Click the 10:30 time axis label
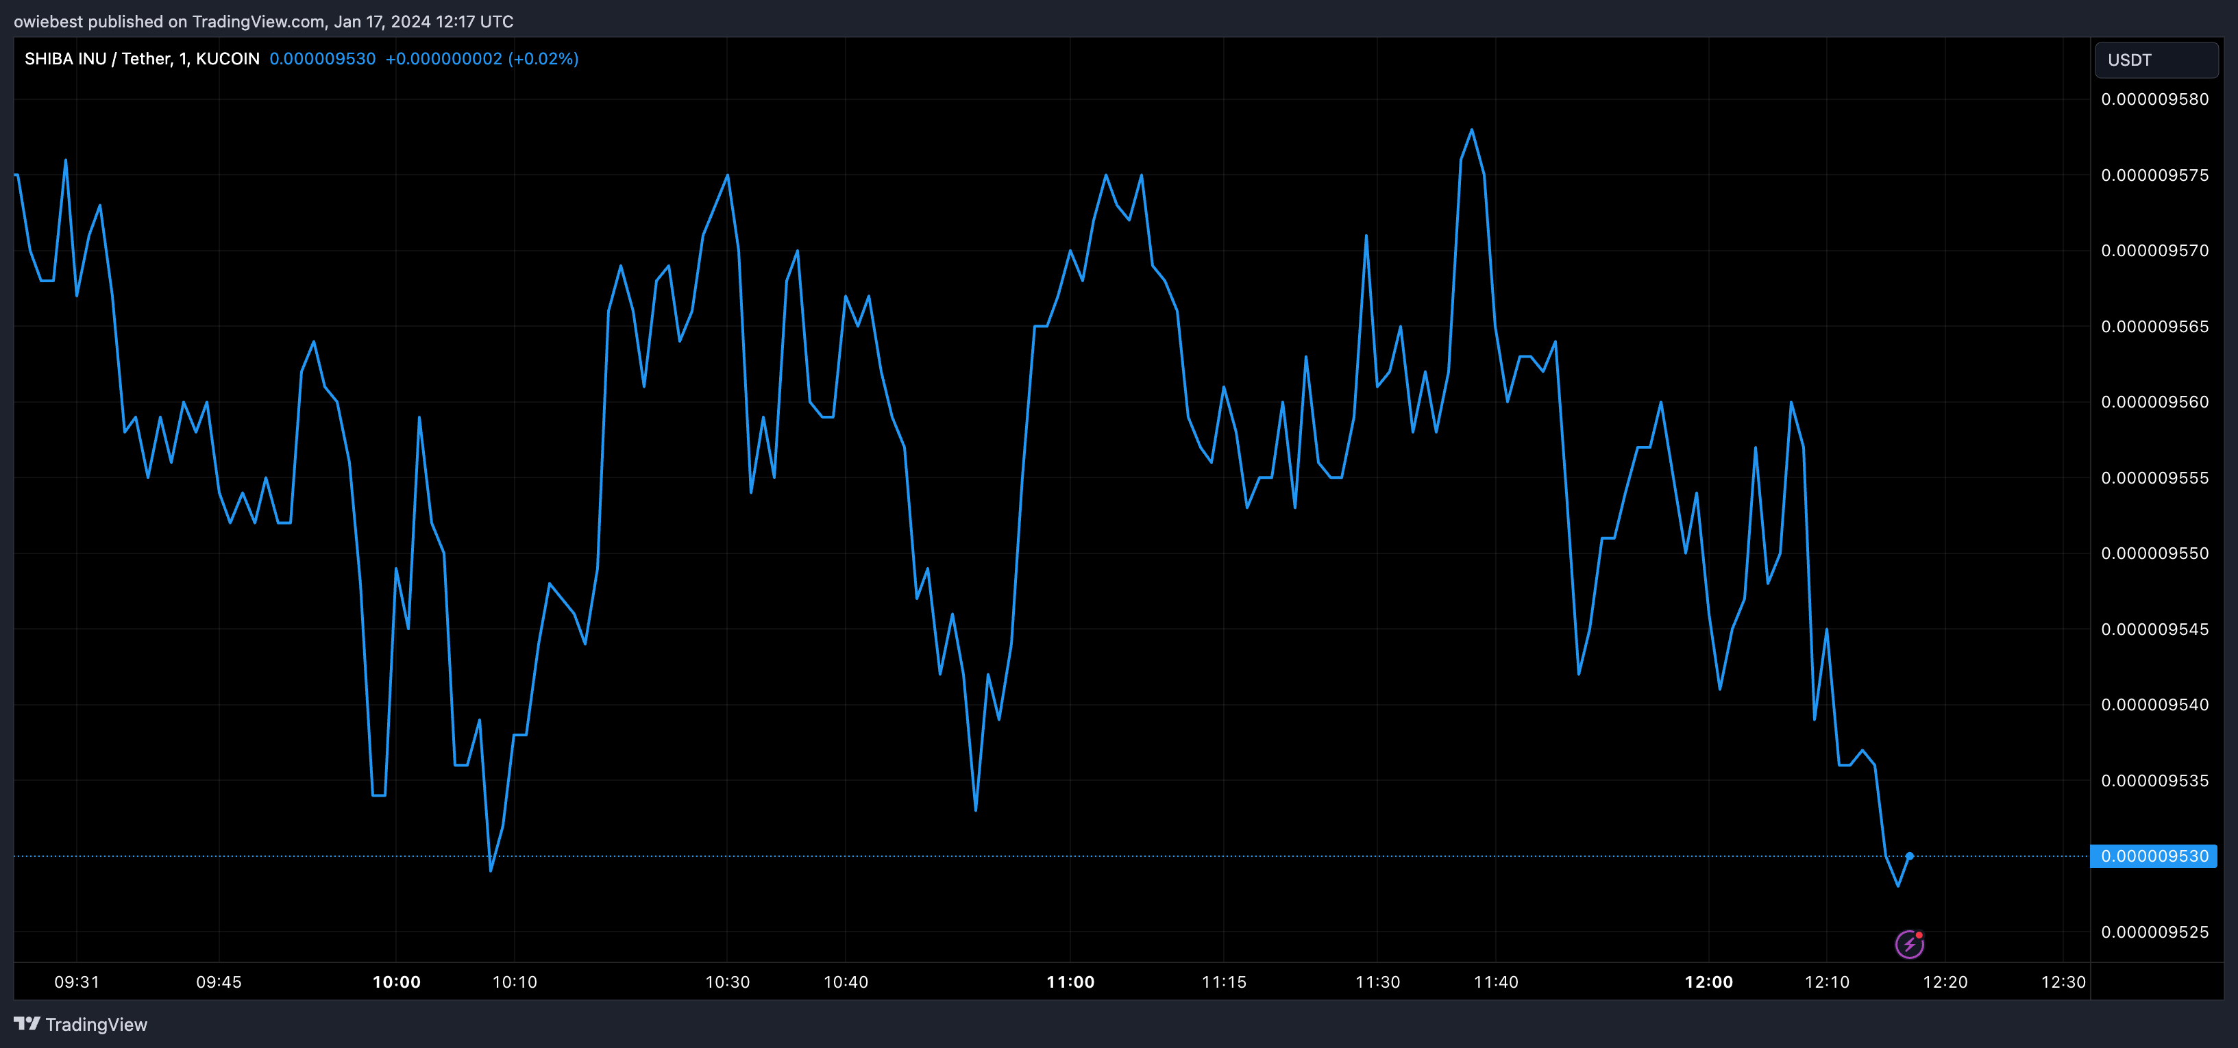 click(x=727, y=982)
